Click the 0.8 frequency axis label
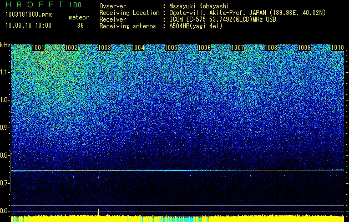Screen dimensions: 349x222 coord(4,155)
